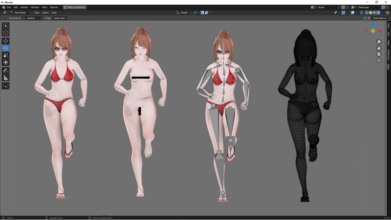The width and height of the screenshot is (391, 220).
Task: Activate the Move tool
Action: point(5,41)
